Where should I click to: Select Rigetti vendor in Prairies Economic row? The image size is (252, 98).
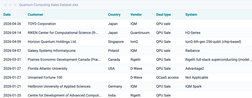click(135, 60)
